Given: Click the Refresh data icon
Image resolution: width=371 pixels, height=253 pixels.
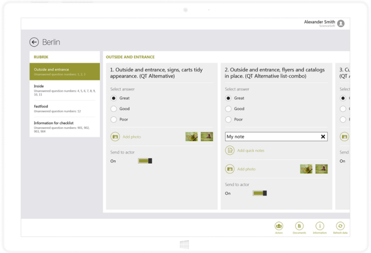Looking at the screenshot, I should click(x=340, y=226).
